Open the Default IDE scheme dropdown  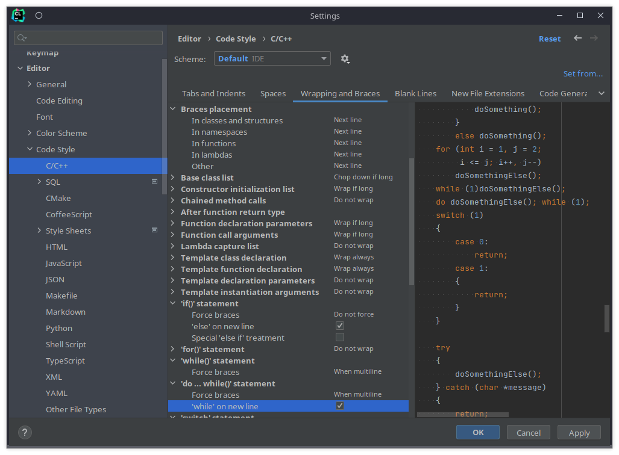[x=324, y=58]
